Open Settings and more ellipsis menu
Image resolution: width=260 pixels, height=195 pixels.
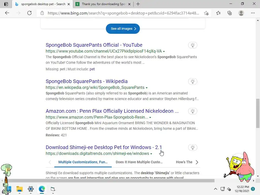[253, 13]
